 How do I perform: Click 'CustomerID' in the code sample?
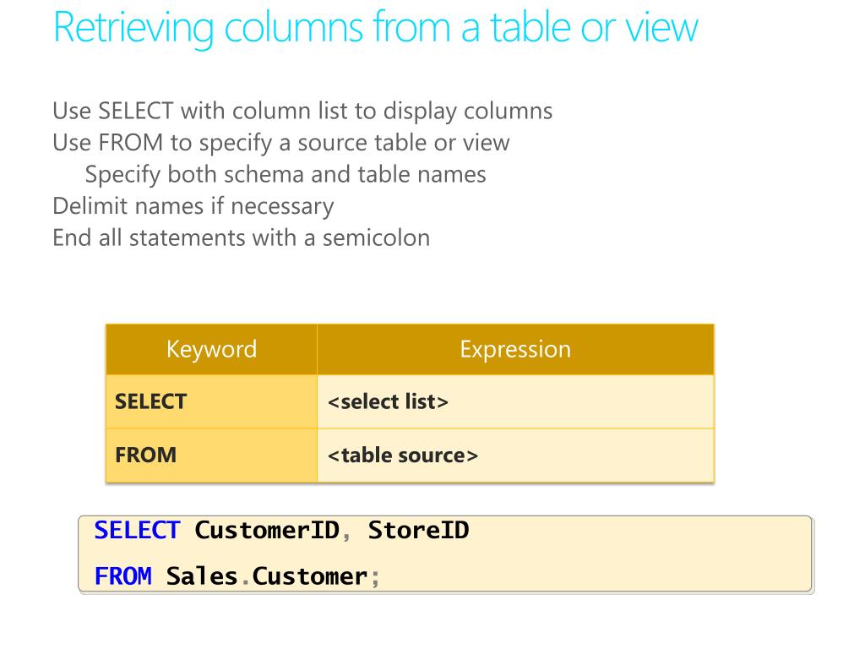coord(267,531)
